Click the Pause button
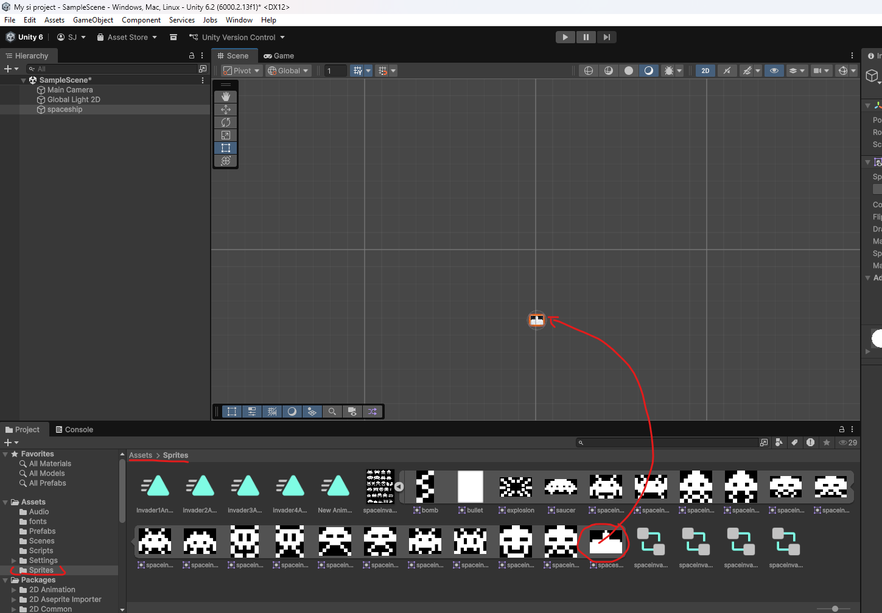 [586, 37]
